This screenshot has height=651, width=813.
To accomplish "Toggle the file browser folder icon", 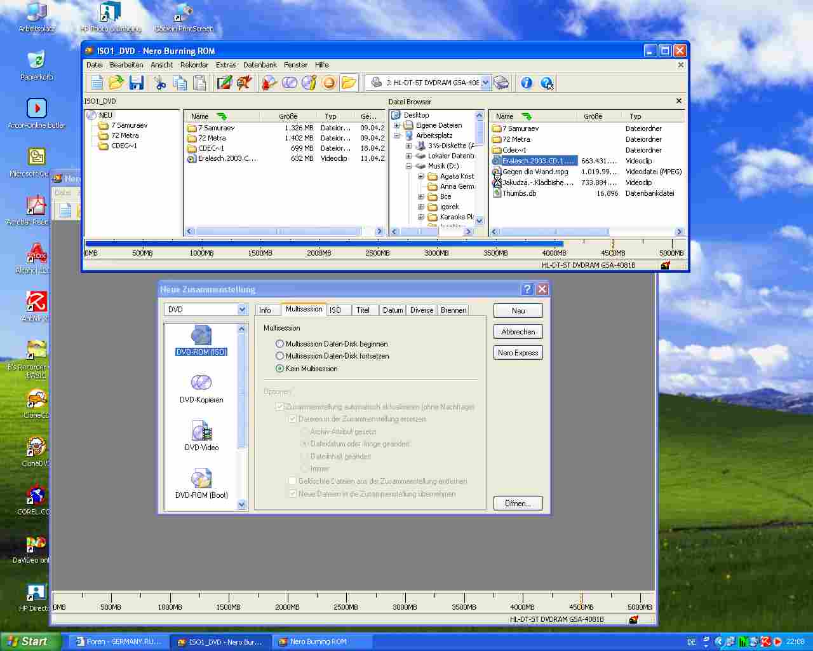I will pyautogui.click(x=349, y=83).
